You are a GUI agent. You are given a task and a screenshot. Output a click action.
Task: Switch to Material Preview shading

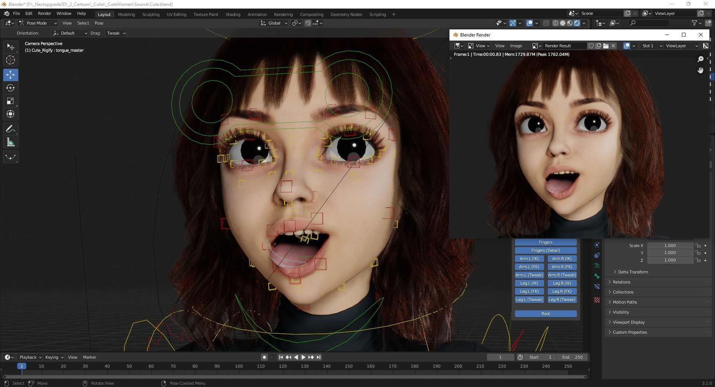click(570, 23)
